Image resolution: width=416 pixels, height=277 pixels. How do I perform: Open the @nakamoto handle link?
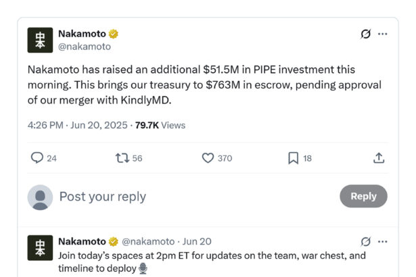click(85, 47)
